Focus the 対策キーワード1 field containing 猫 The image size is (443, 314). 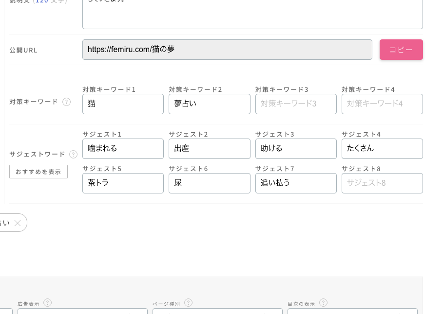[x=123, y=104]
